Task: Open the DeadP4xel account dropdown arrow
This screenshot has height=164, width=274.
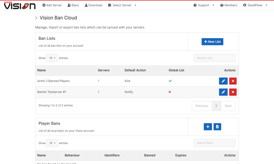Action: point(267,5)
